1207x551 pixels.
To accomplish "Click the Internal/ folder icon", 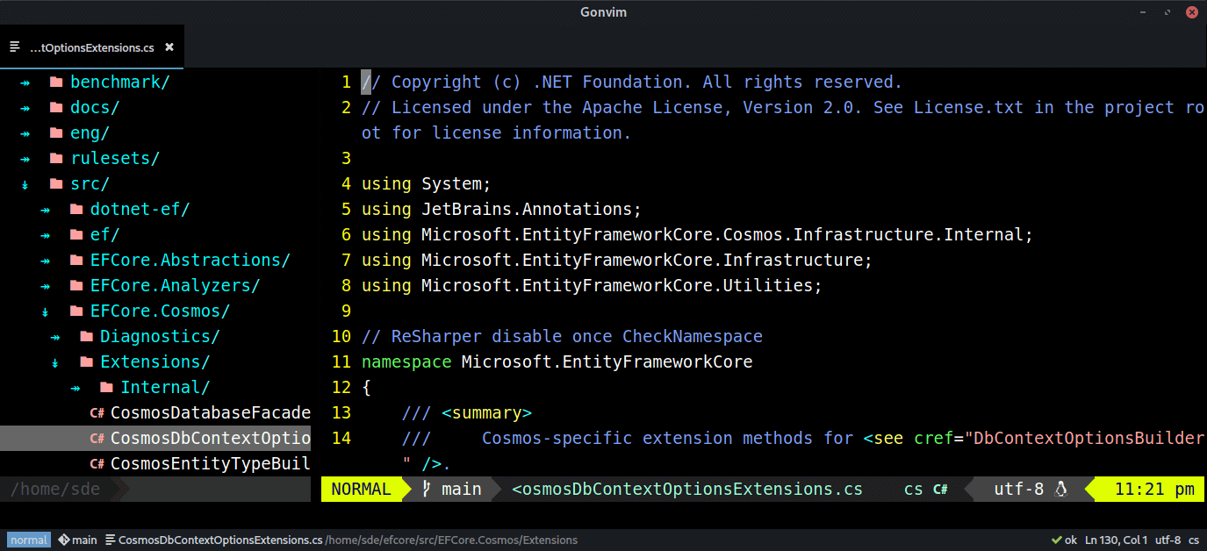I will 106,388.
